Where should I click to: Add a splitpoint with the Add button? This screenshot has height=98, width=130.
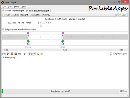point(32,54)
